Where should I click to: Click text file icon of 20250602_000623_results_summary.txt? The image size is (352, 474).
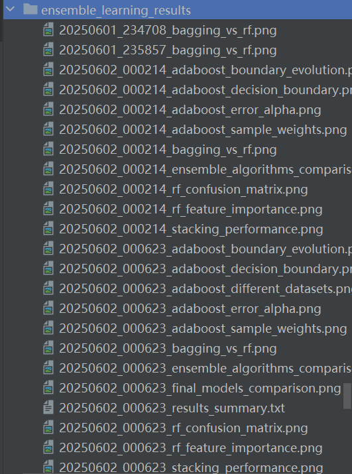[x=48, y=408]
